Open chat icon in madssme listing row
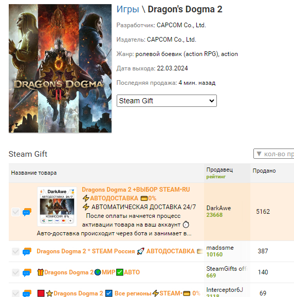Image resolution: width=294 pixels, height=297 pixels. [x=27, y=252]
